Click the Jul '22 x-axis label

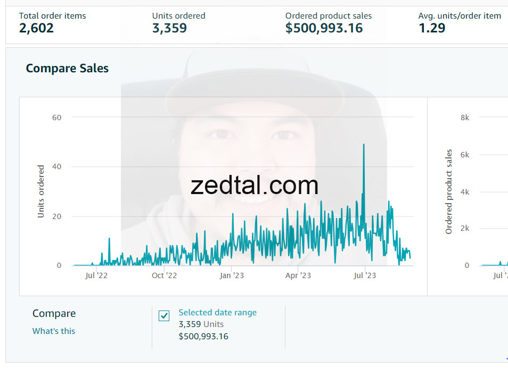(x=96, y=275)
